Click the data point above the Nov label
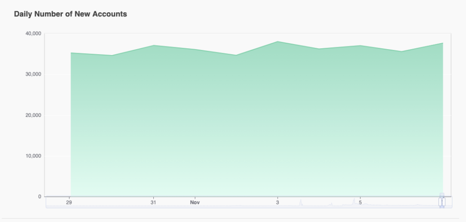This screenshot has height=222, width=466. [195, 49]
